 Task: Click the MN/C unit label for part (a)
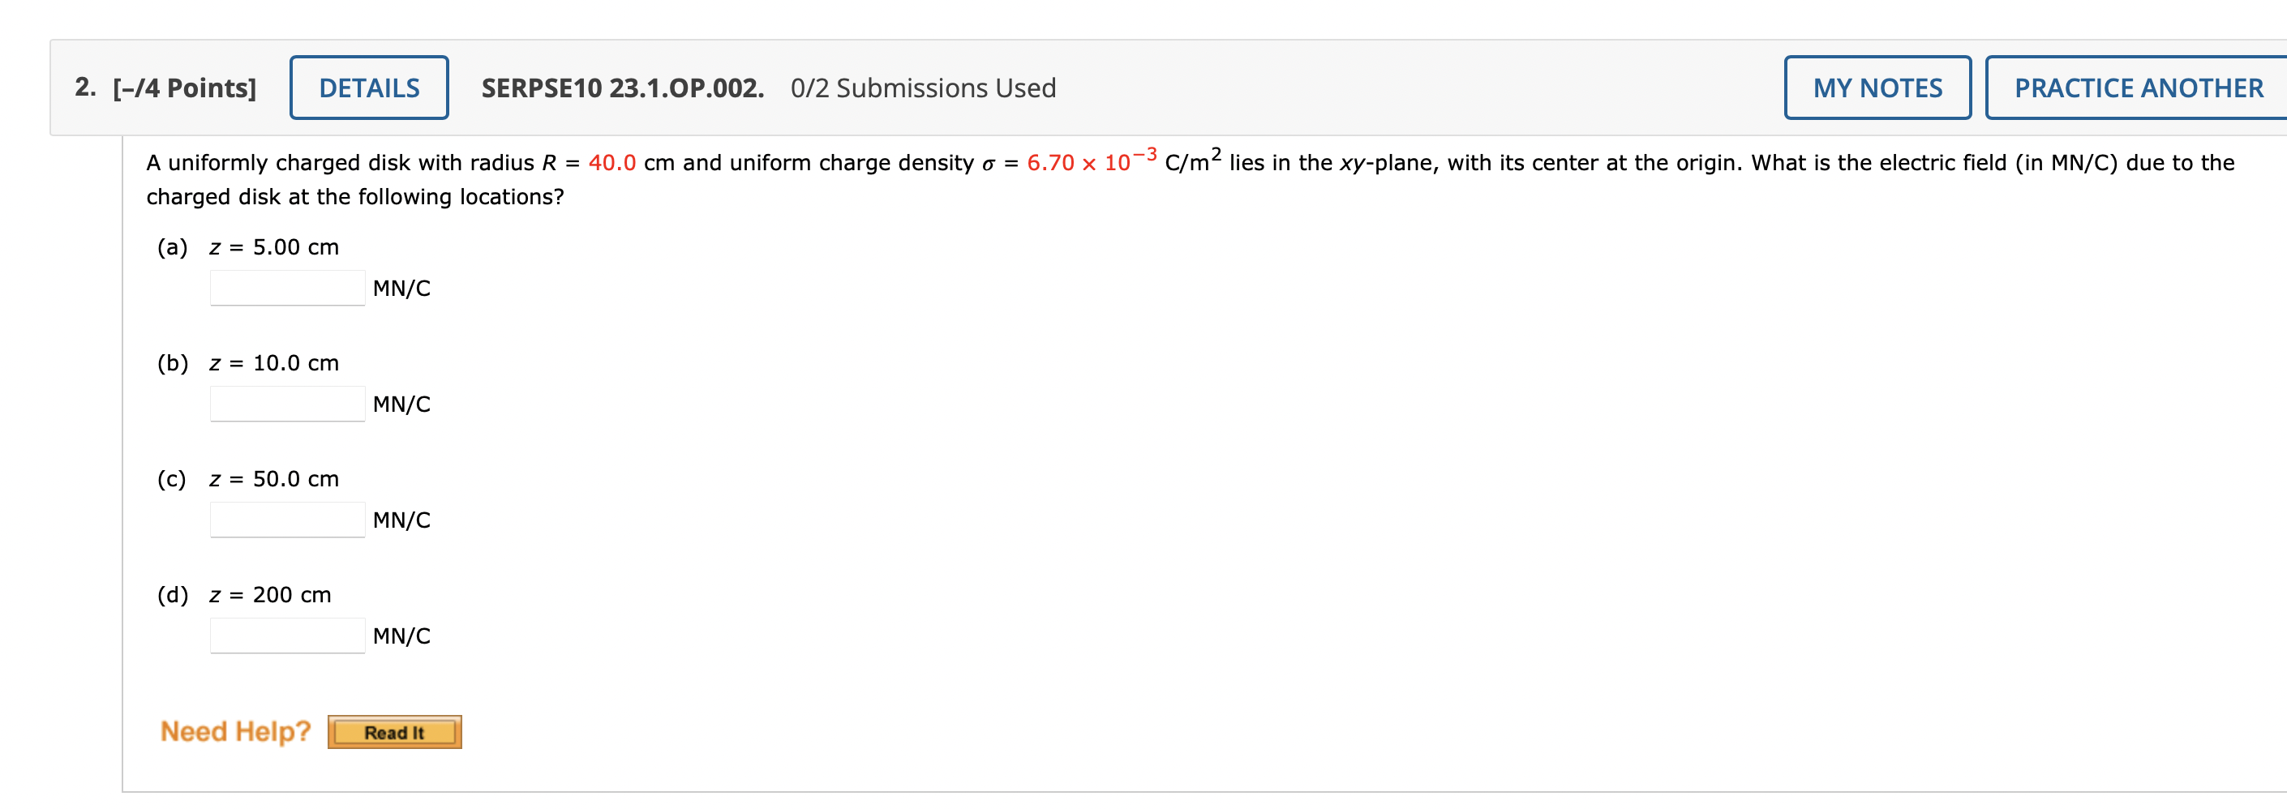coord(401,289)
